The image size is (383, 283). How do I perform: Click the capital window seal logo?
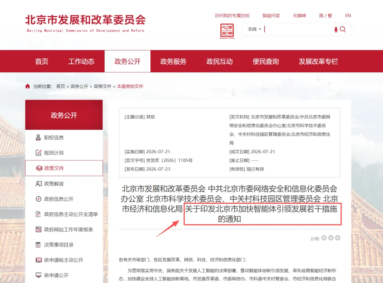pos(227,31)
